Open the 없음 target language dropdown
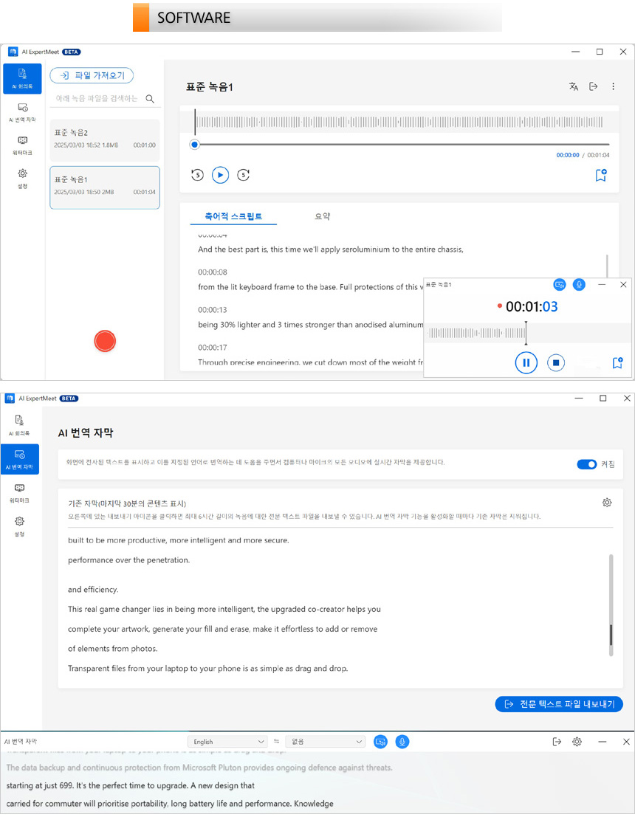Image resolution: width=635 pixels, height=817 pixels. (325, 742)
